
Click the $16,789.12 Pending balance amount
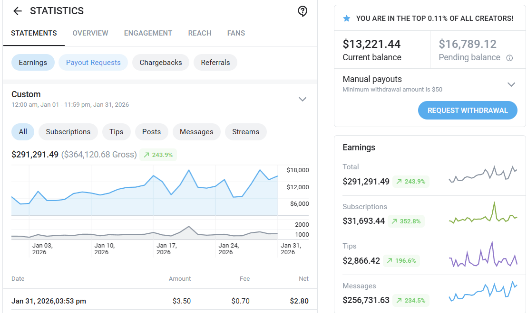click(467, 44)
